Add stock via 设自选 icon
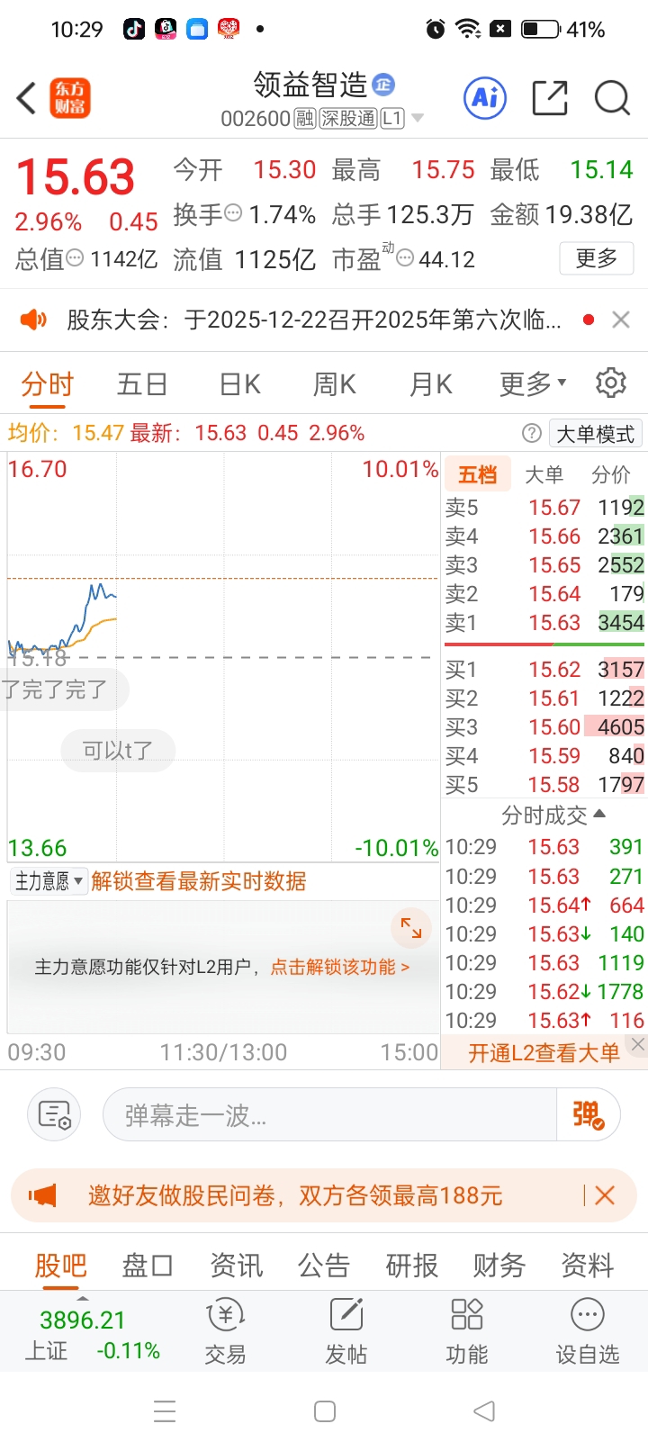 587,1330
